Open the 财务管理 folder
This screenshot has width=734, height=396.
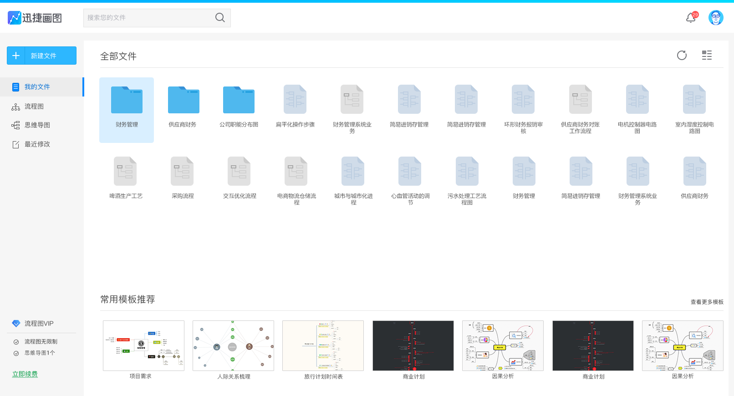coord(127,110)
